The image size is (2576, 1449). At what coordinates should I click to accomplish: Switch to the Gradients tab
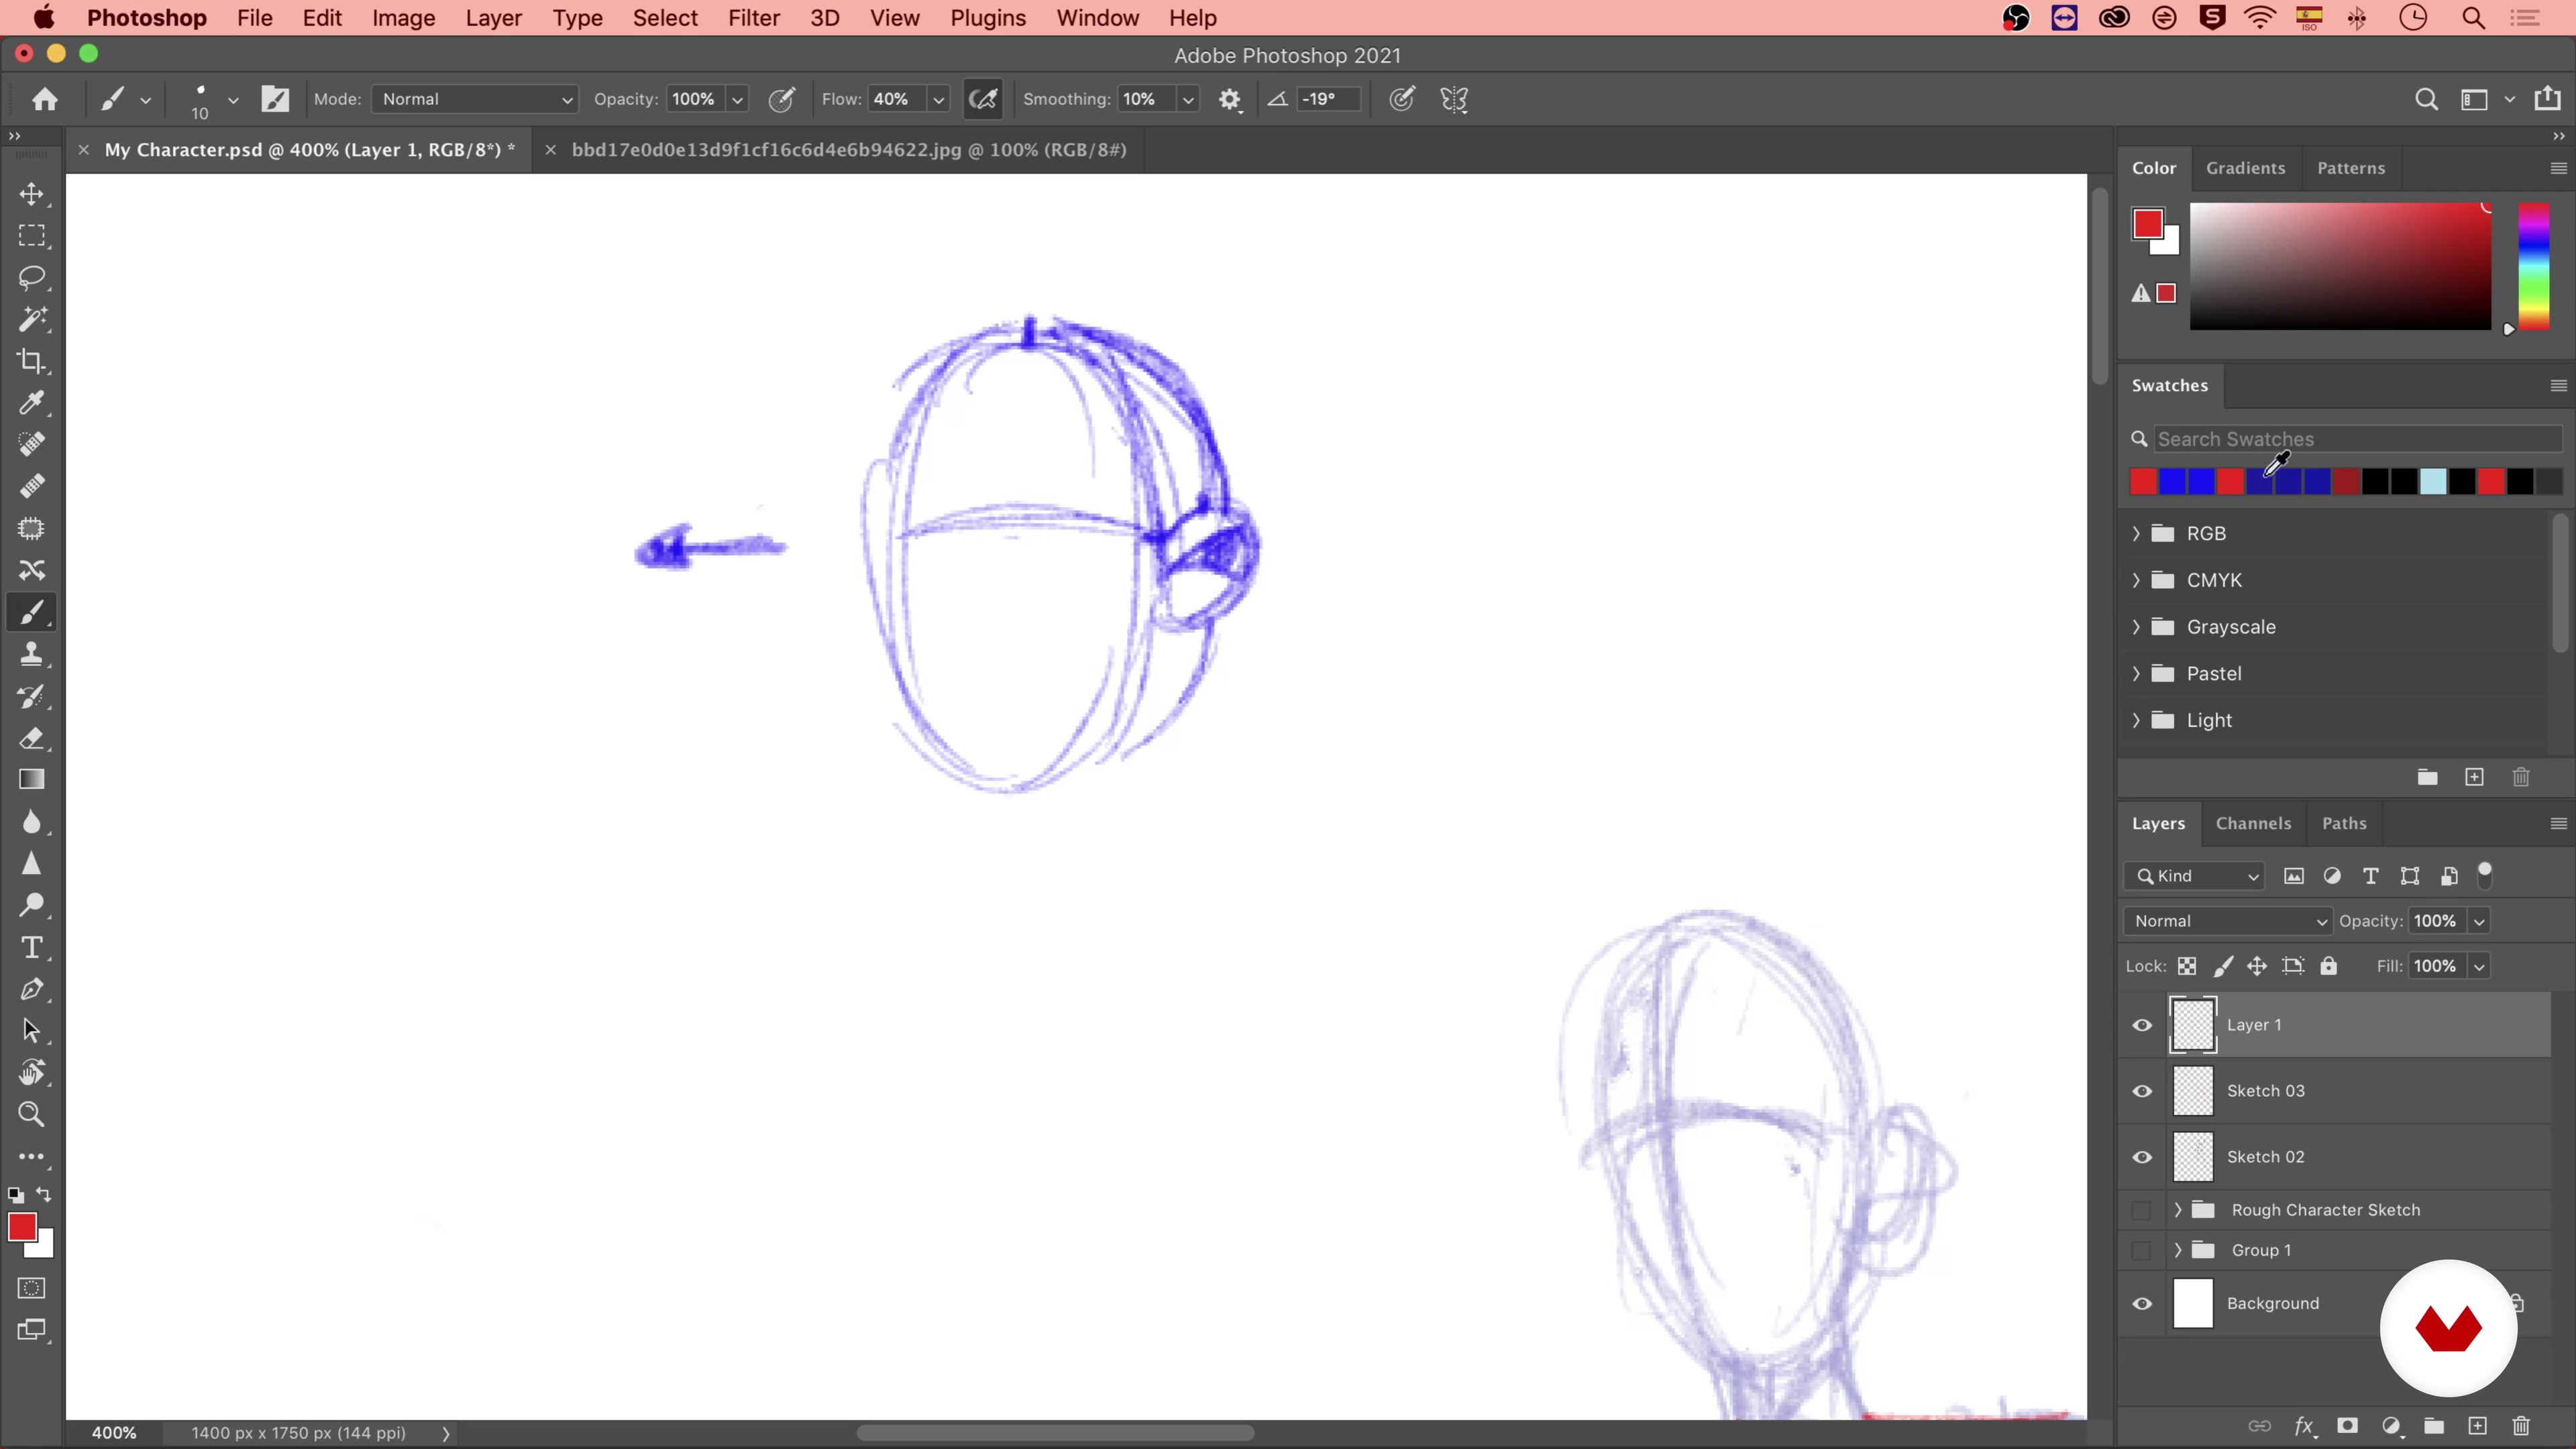pyautogui.click(x=2245, y=168)
